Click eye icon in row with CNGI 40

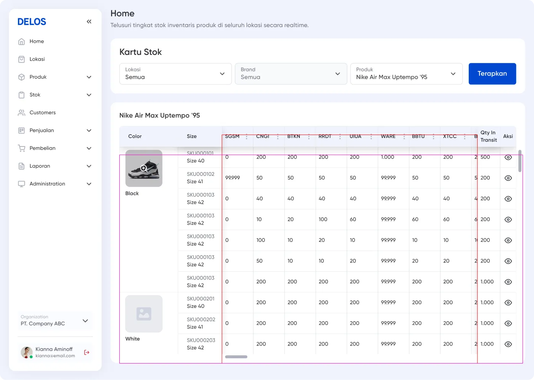[x=508, y=199]
